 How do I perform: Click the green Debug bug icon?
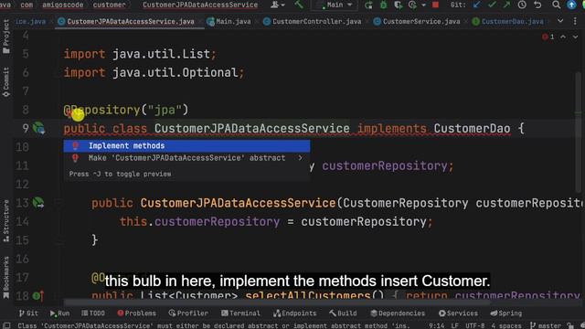click(384, 5)
